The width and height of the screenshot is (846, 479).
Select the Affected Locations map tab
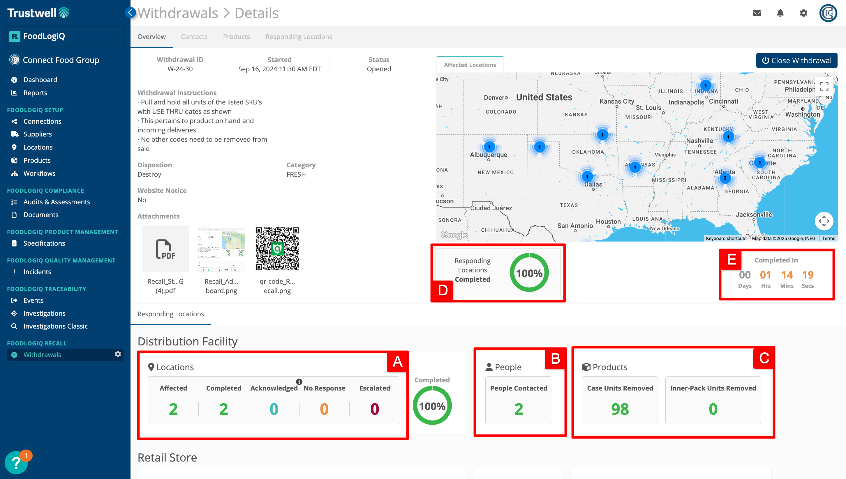(470, 65)
